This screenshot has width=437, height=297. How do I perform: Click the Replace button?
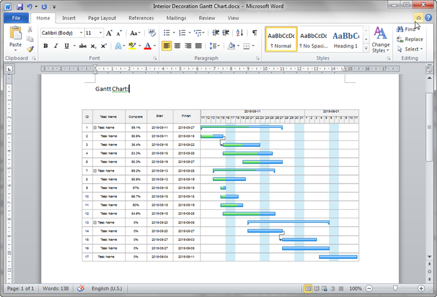(410, 39)
